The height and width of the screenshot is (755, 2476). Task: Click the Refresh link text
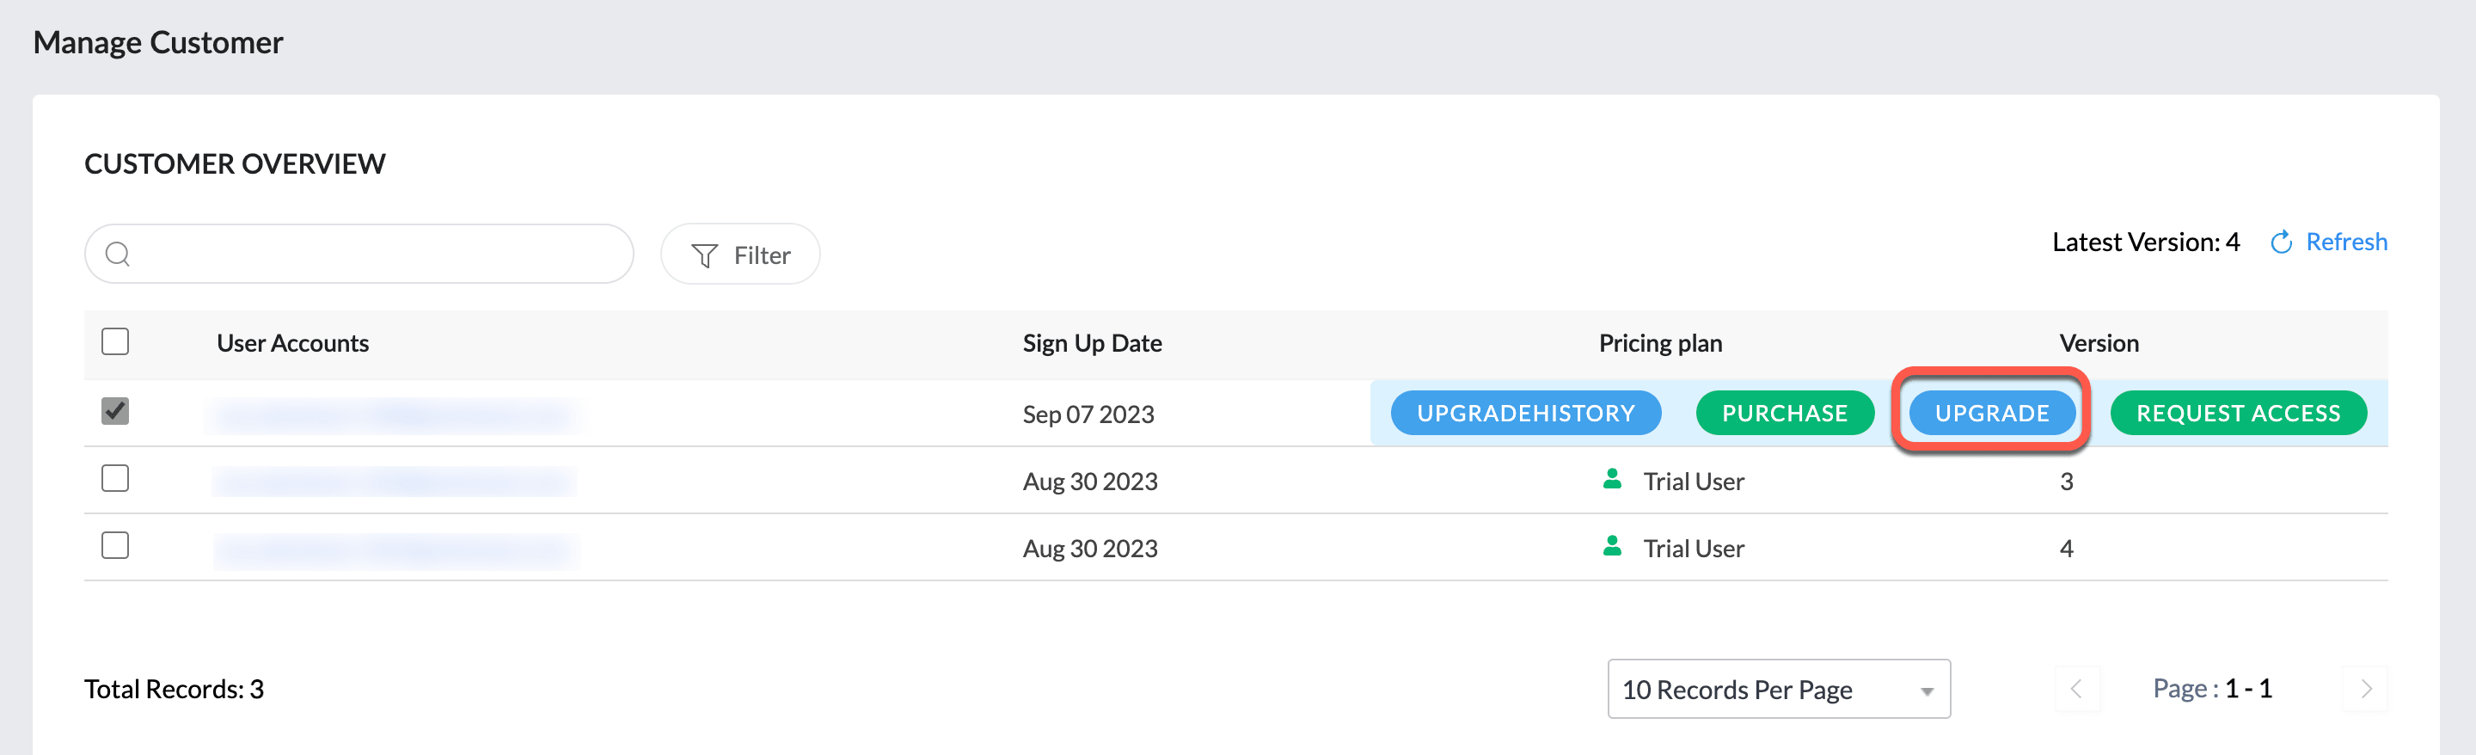coord(2345,242)
